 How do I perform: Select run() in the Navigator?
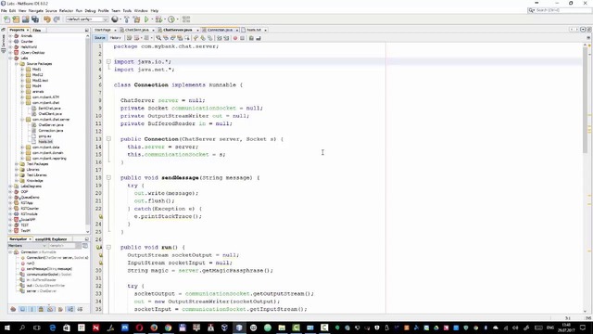31,263
